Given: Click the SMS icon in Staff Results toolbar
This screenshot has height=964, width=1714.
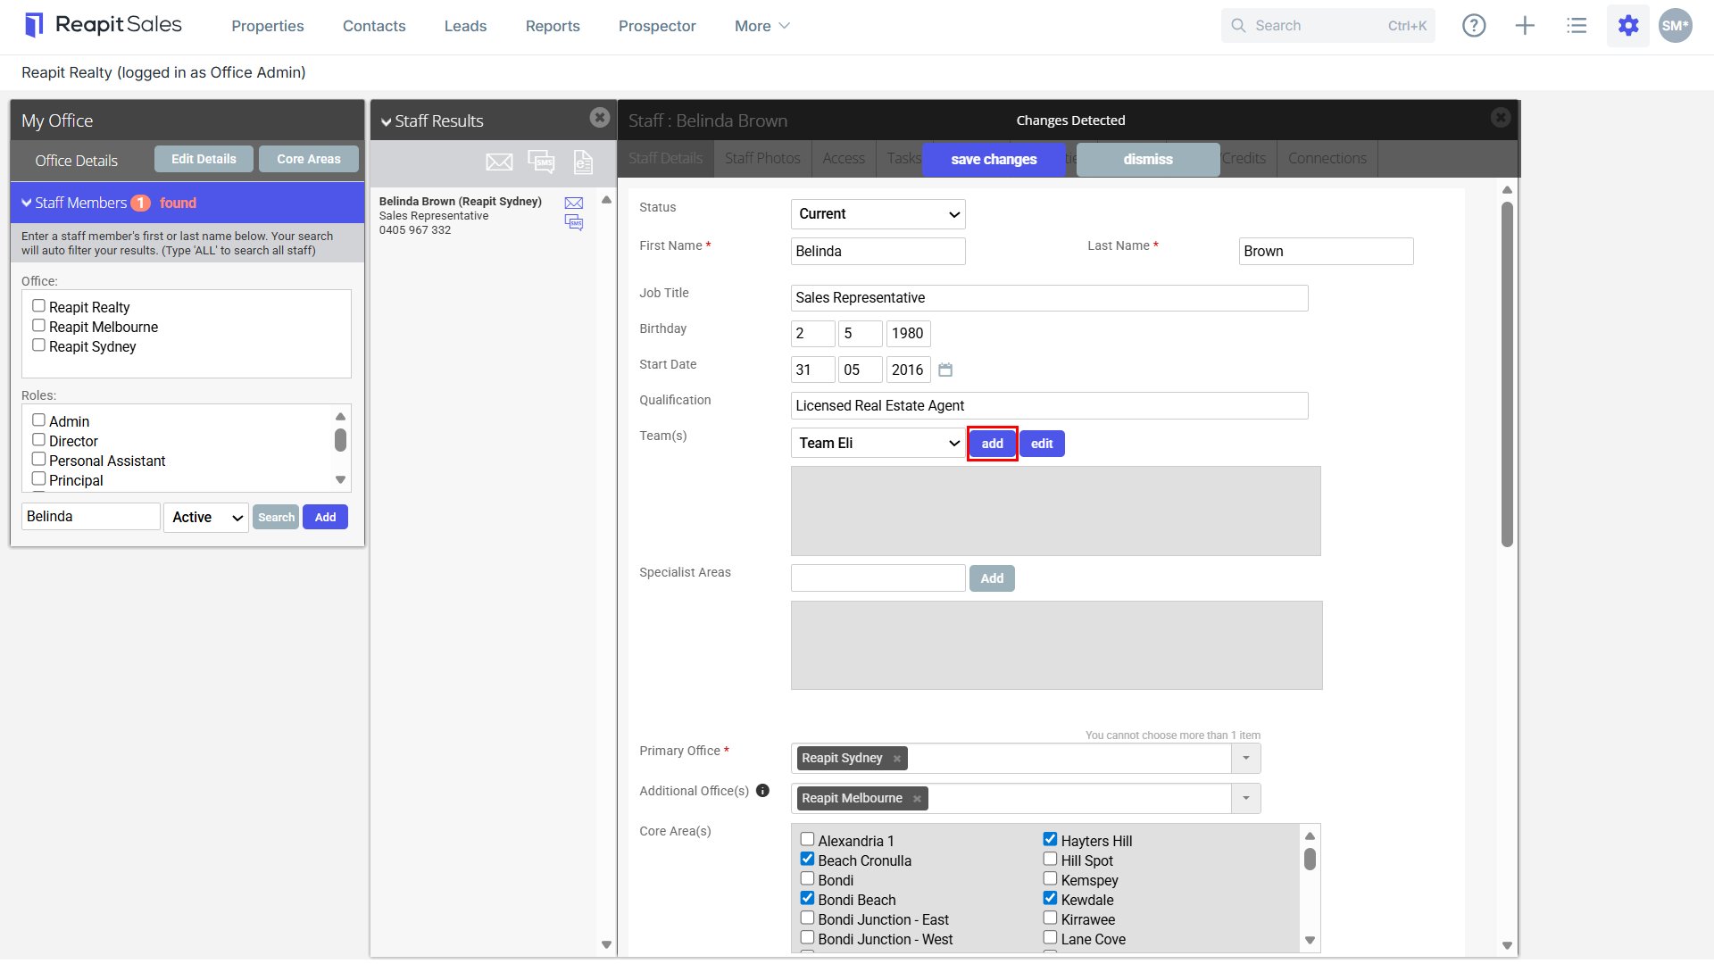Looking at the screenshot, I should click(x=541, y=162).
